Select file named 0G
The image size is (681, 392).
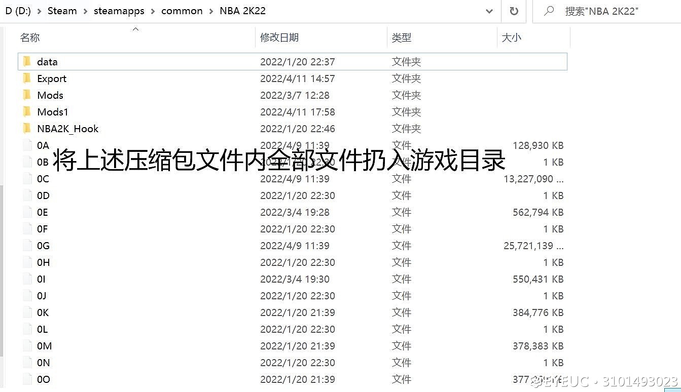pyautogui.click(x=43, y=246)
